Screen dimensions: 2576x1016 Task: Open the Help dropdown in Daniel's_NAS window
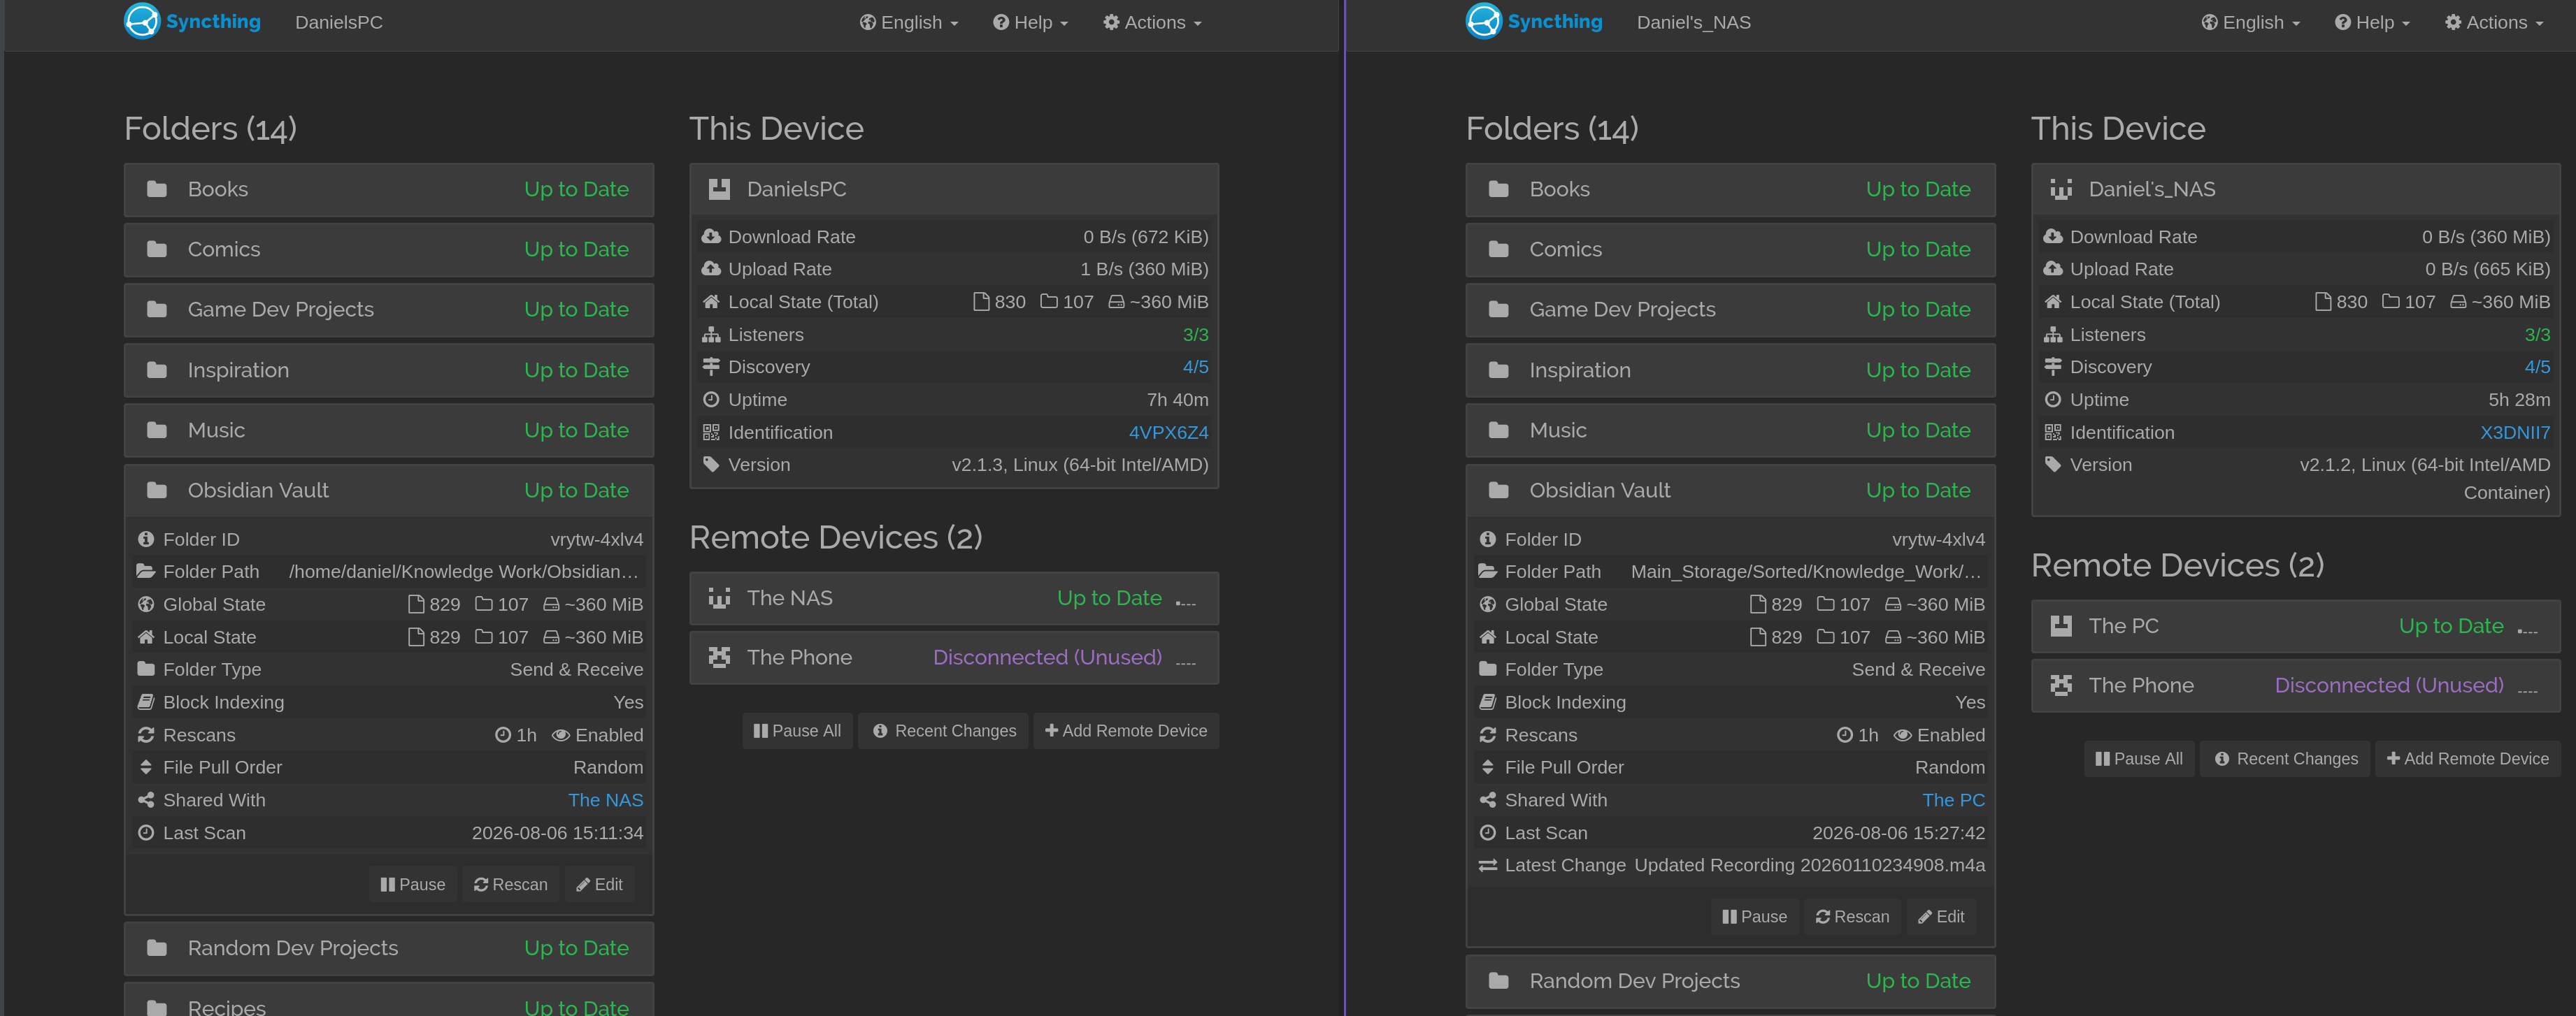click(2373, 22)
